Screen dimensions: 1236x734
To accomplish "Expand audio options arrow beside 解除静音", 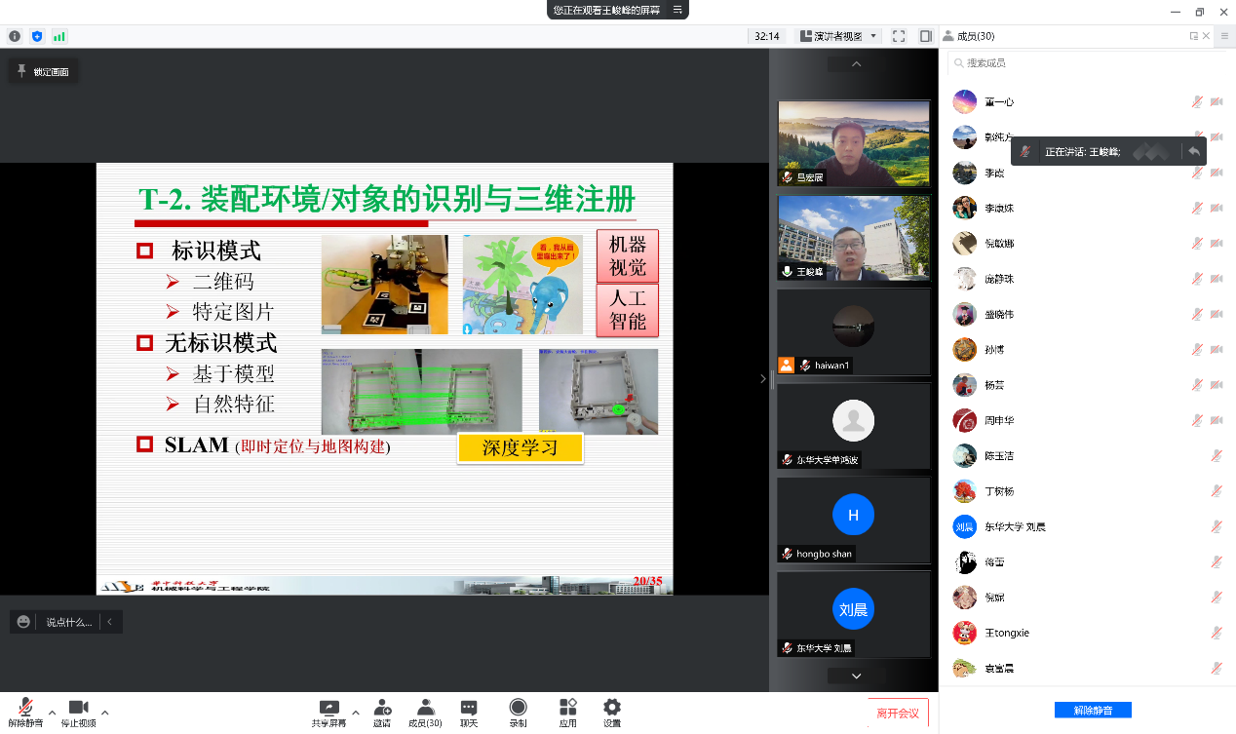I will click(52, 712).
